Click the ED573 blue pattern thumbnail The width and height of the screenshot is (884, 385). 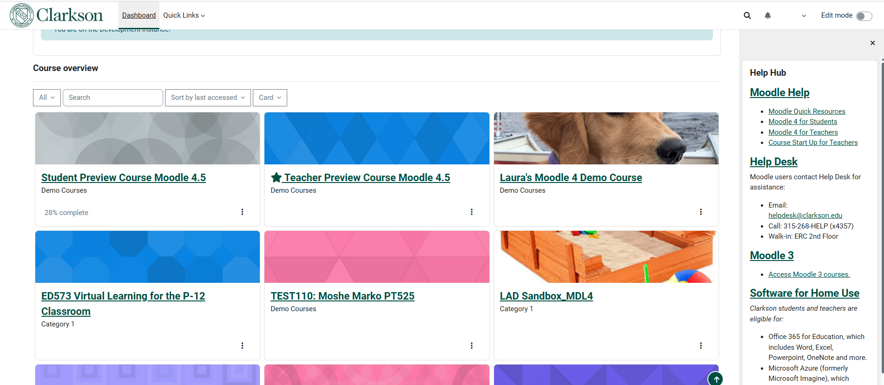point(147,257)
